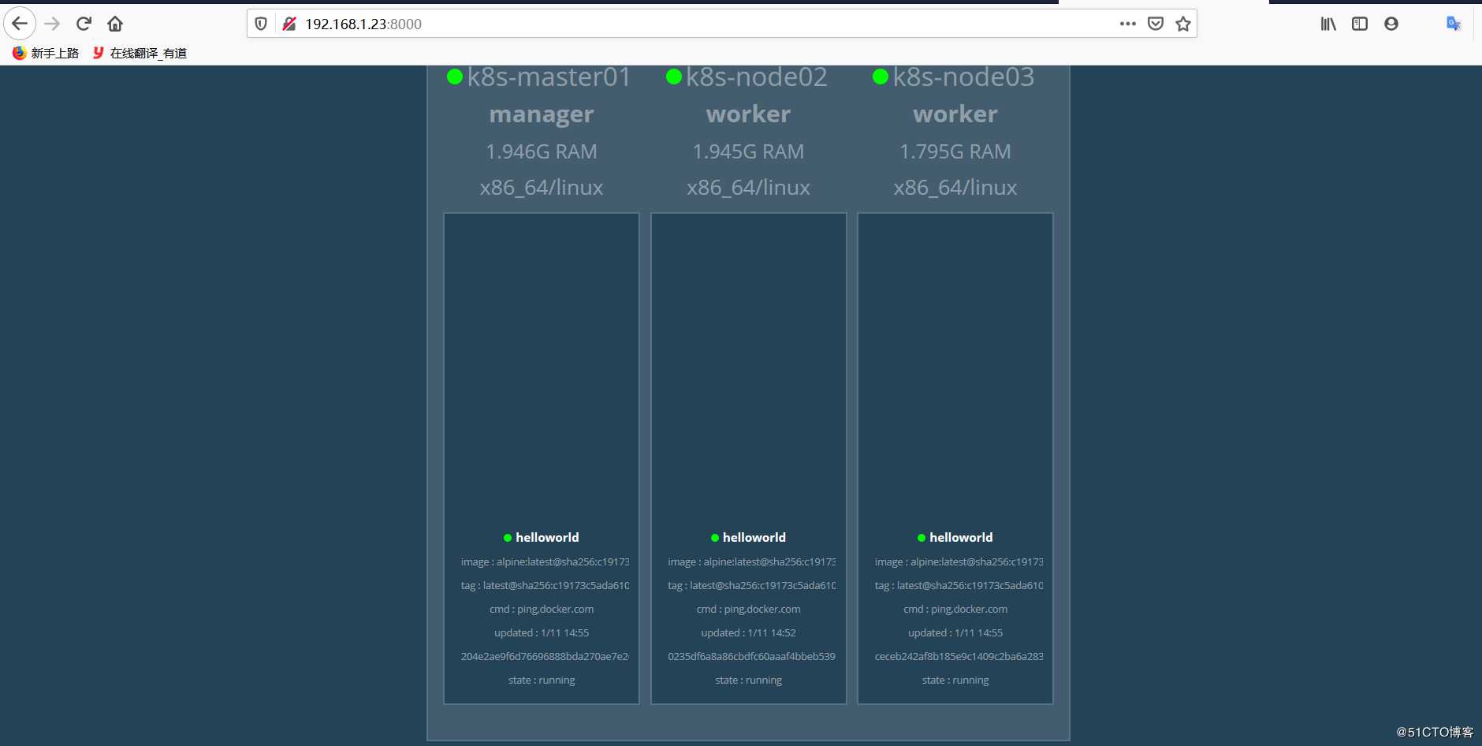
Task: Open tracking protection shield in address bar
Action: point(261,24)
